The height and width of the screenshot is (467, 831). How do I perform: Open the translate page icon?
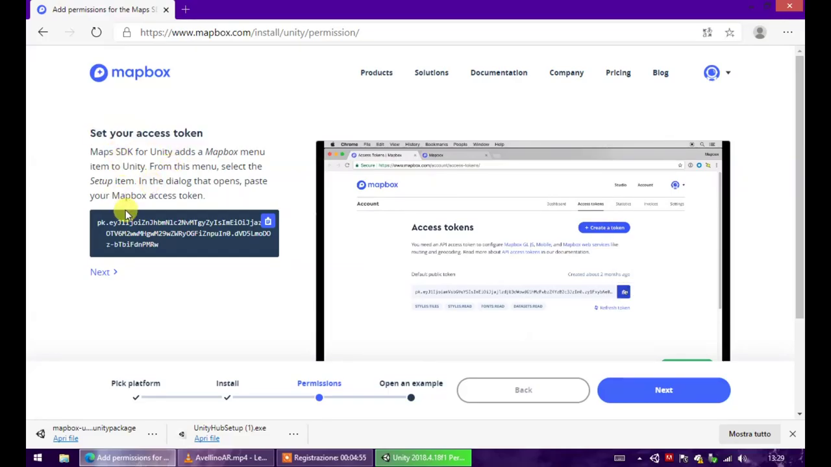(707, 32)
